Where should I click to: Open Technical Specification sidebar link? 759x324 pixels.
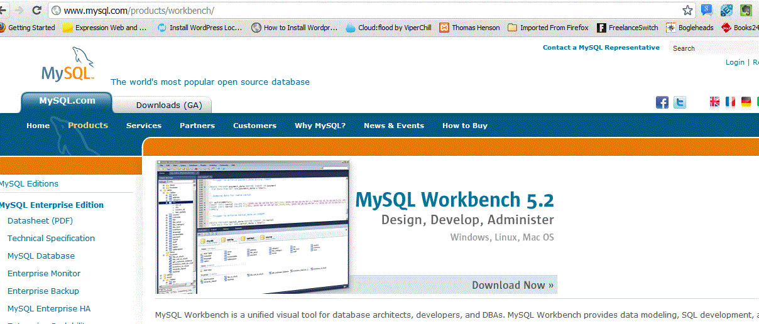pos(51,238)
